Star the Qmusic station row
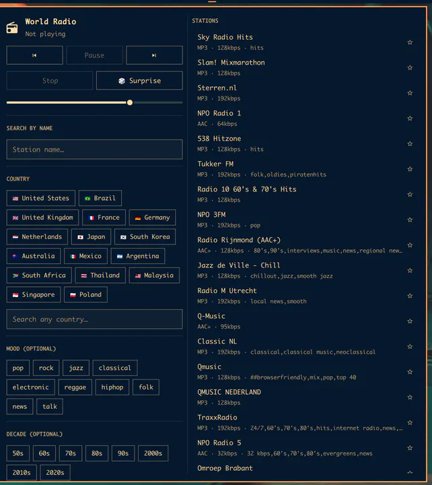The height and width of the screenshot is (485, 432). click(410, 372)
